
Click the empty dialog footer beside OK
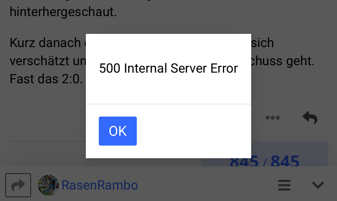tap(194, 131)
